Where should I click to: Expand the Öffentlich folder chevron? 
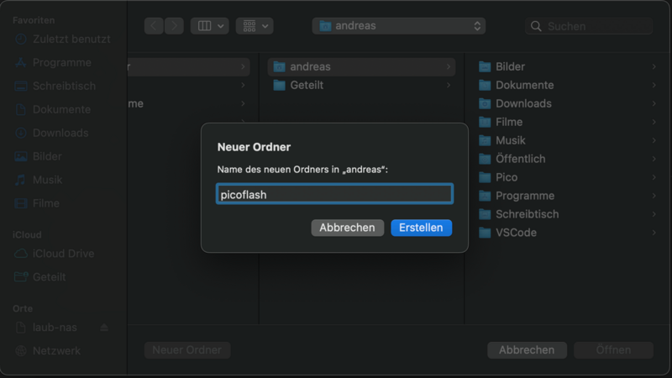654,159
